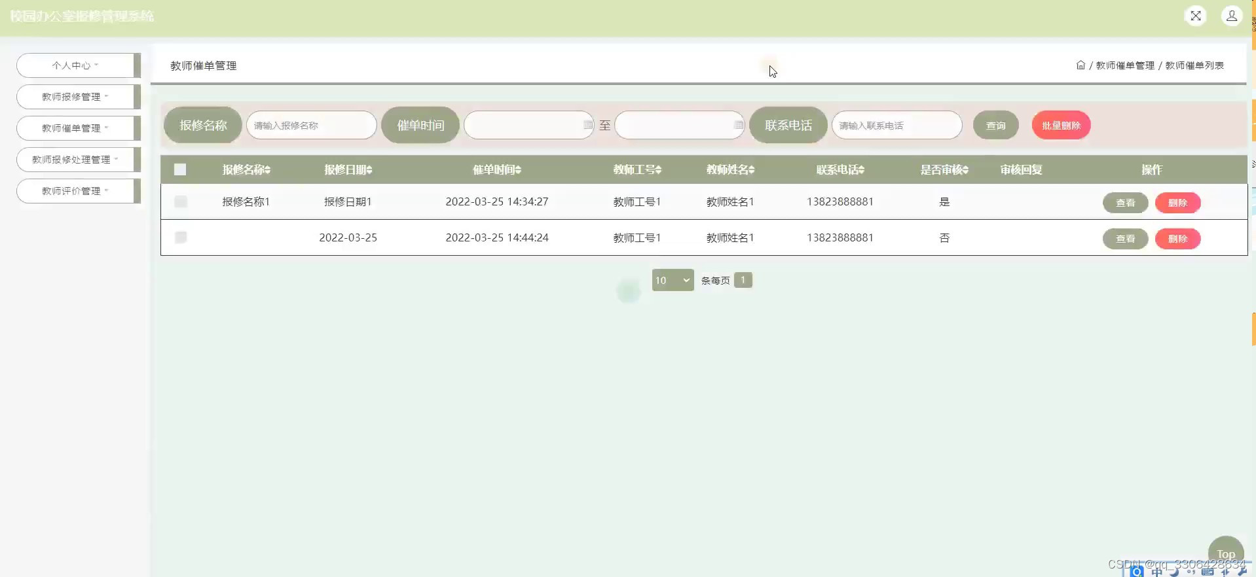
Task: Toggle the select-all checkbox in table header
Action: [180, 169]
